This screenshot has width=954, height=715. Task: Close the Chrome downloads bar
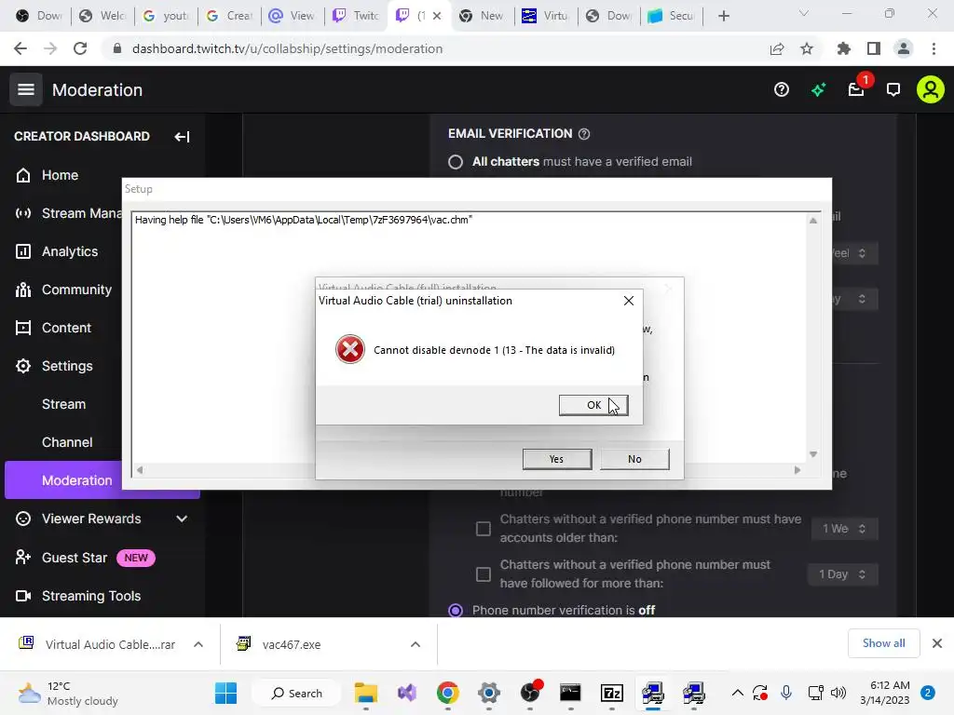pos(937,643)
